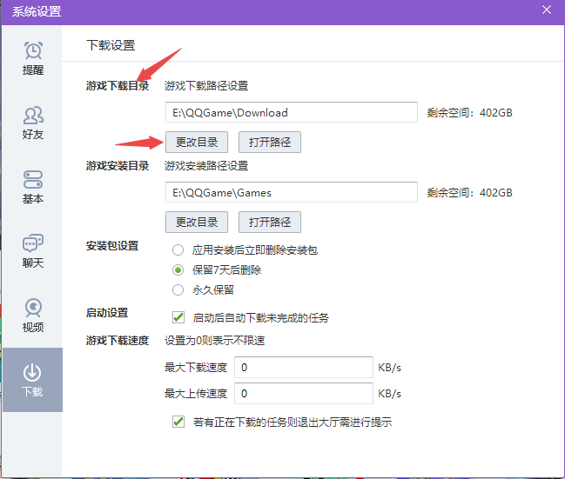Select 应用安装后立即删除安装包 option
The height and width of the screenshot is (479, 565).
[178, 249]
